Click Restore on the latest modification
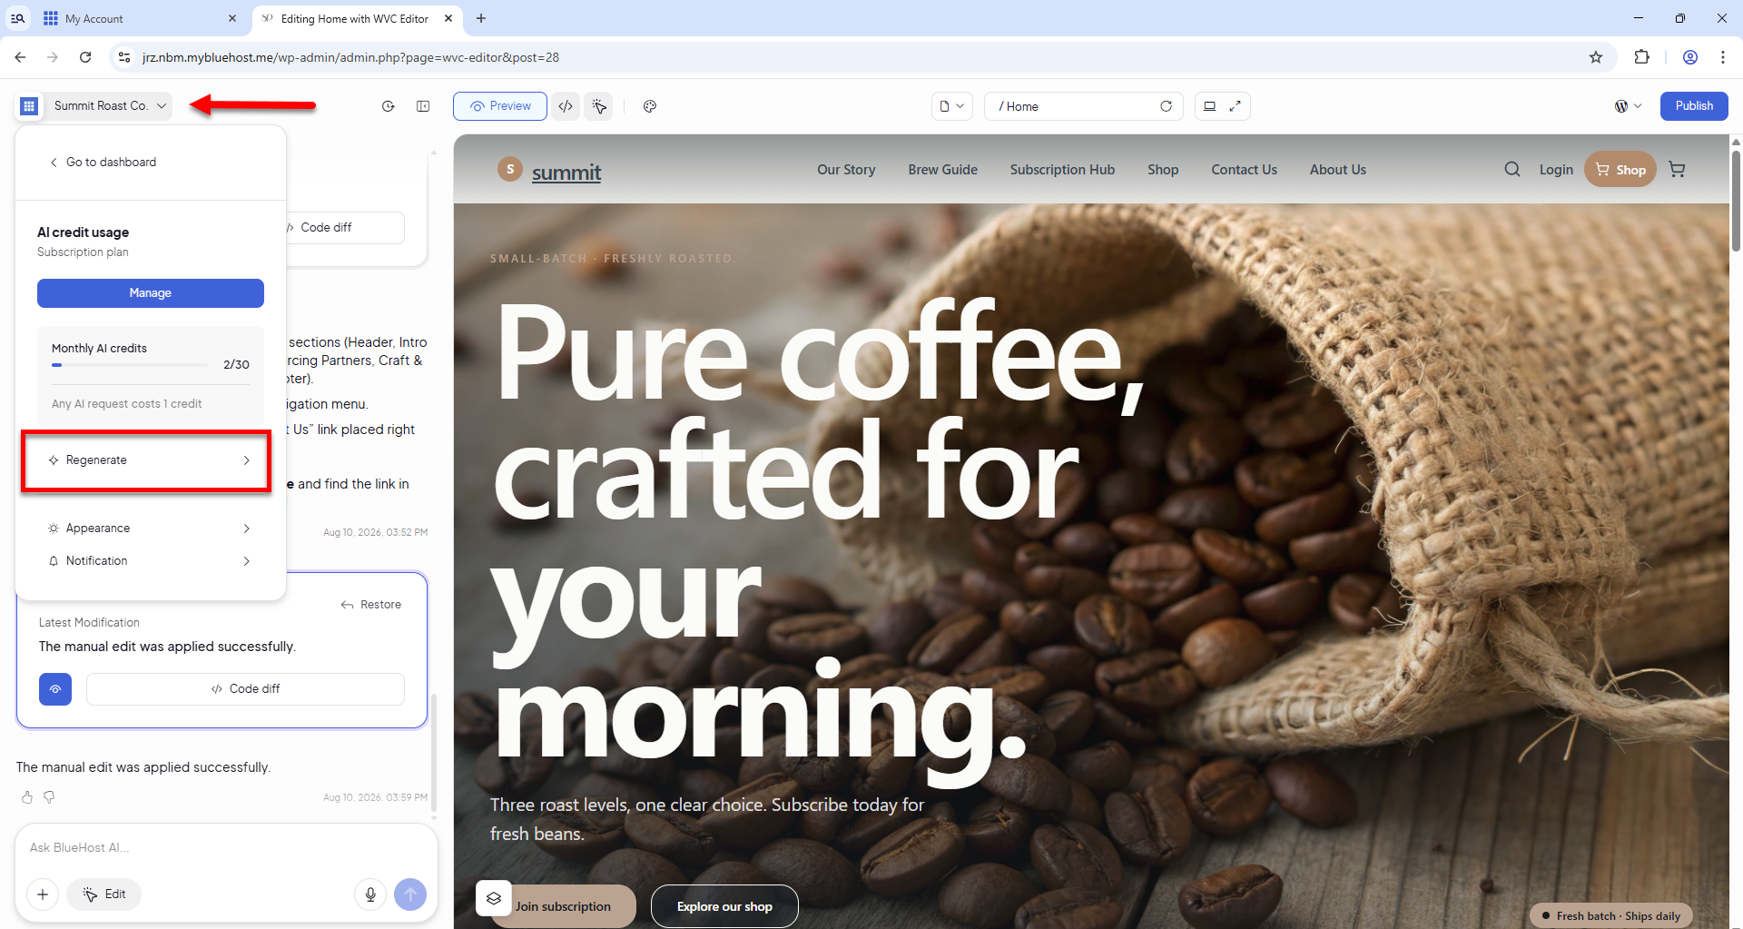The image size is (1743, 929). click(371, 605)
